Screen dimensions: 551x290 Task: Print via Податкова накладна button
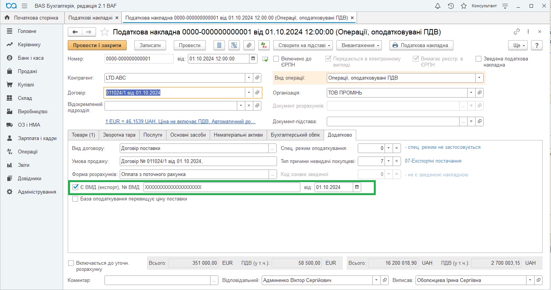[x=421, y=45]
